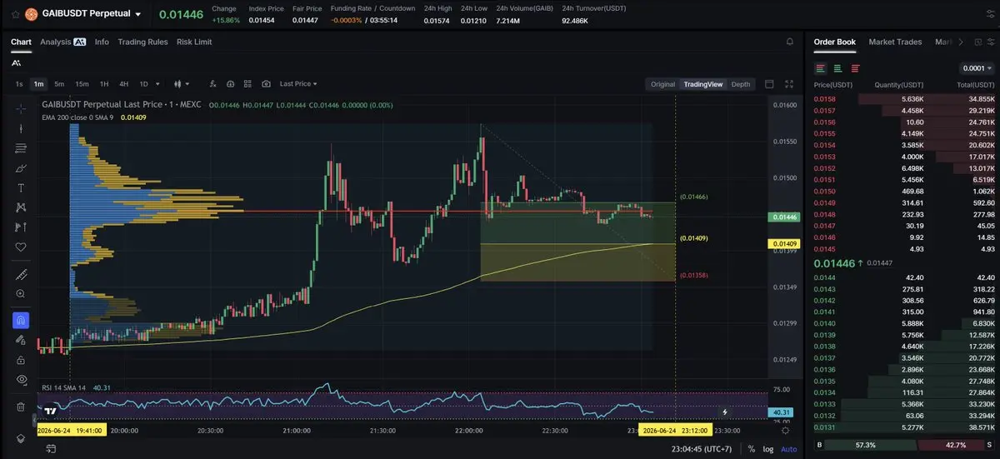Open the Fibonacci retracement tools

pos(21,148)
